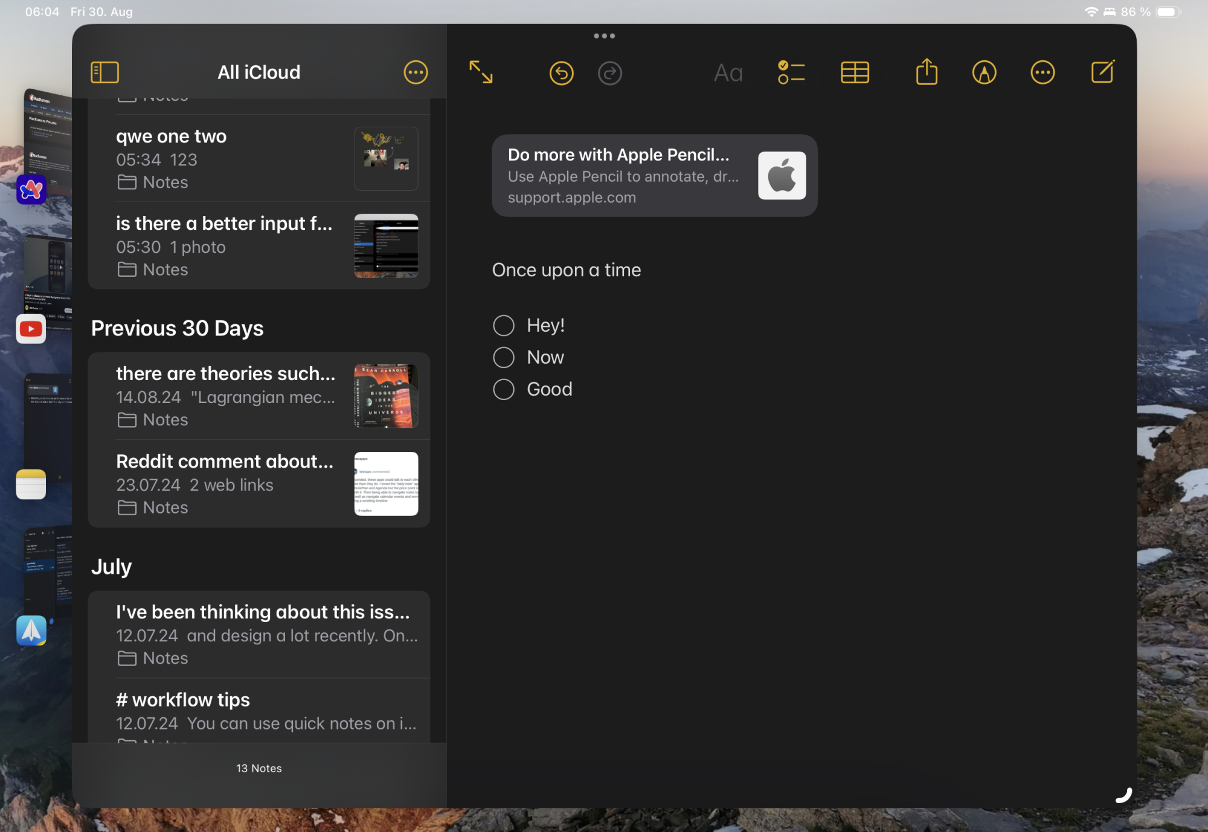Tap the Reddit comment note thumbnail

tap(386, 483)
